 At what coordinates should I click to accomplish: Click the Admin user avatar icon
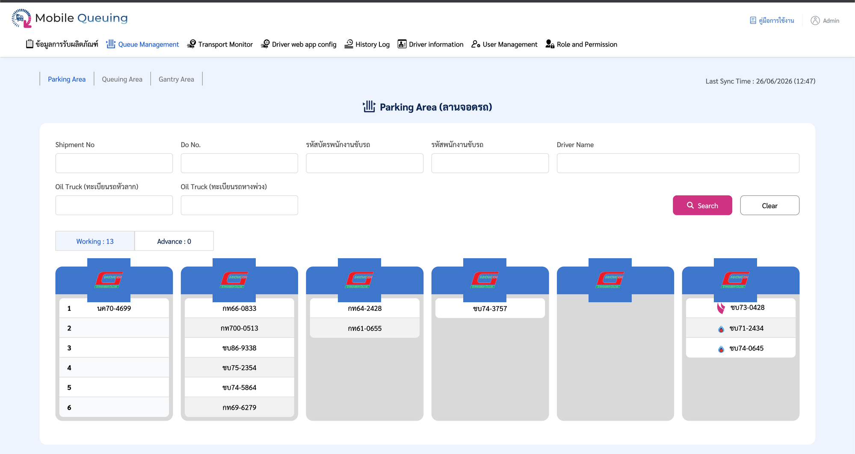coord(815,21)
